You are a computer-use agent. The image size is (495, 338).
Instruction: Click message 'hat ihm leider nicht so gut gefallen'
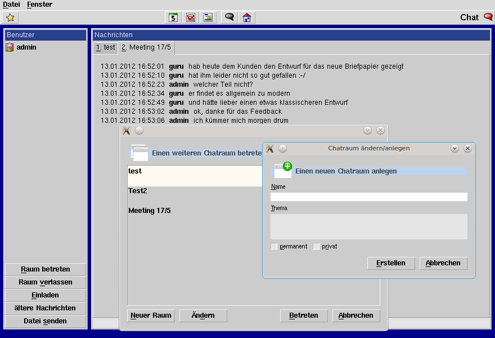247,75
